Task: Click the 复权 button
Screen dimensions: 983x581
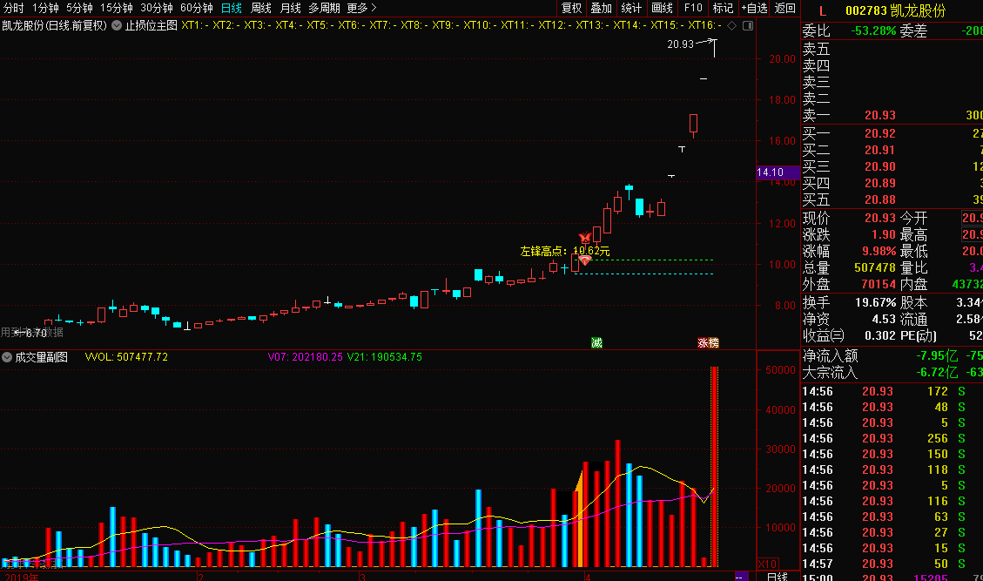Action: click(x=572, y=8)
